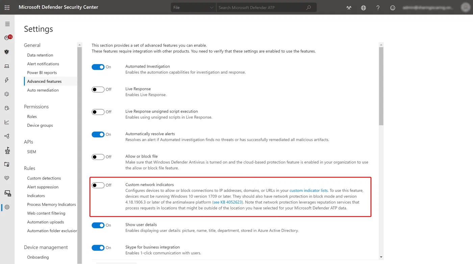Open Auto remediation settings

tap(43, 90)
